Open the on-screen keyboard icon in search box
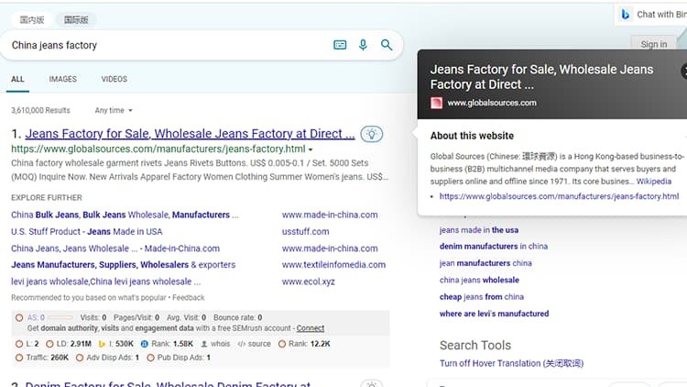This screenshot has height=387, width=687. coord(340,45)
